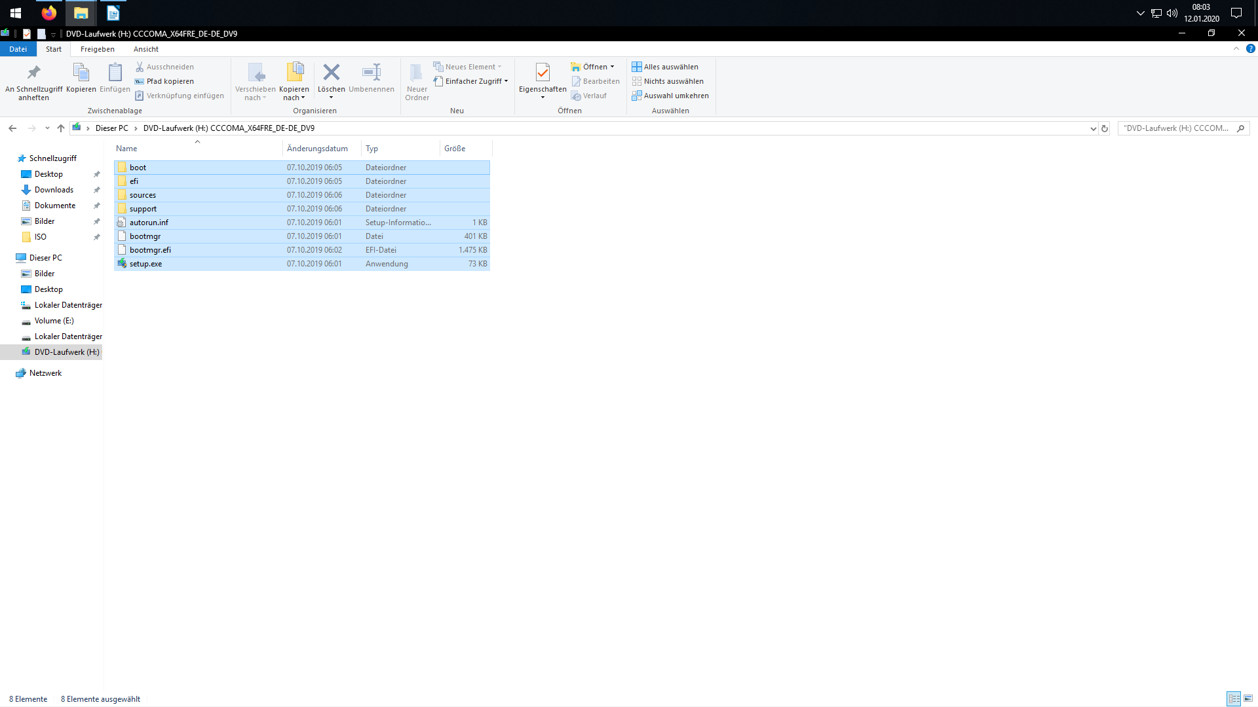Switch to the Start ribbon tab
The image size is (1258, 707).
54,49
